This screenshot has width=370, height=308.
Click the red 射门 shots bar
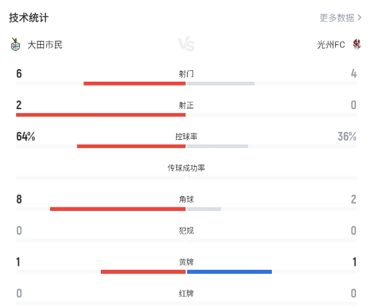(x=134, y=84)
